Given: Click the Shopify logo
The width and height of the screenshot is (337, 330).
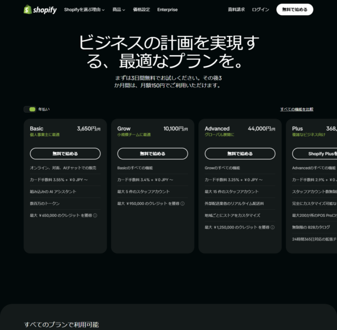Looking at the screenshot, I should [x=40, y=10].
